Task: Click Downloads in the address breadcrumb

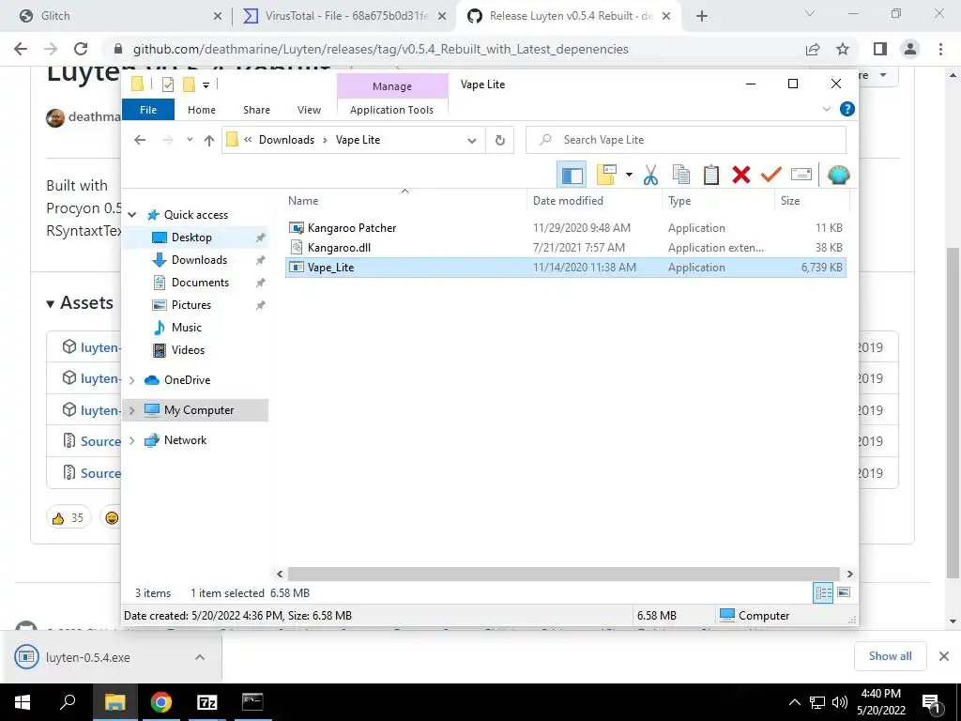Action: click(286, 140)
